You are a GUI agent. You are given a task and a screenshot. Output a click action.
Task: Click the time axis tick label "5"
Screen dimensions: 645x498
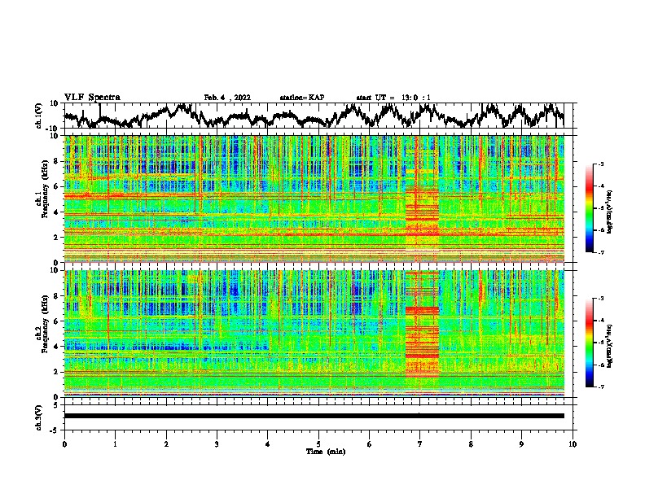click(318, 444)
